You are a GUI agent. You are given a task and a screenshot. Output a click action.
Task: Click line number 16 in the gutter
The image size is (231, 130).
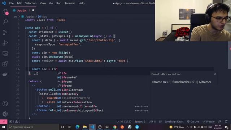[18, 69]
